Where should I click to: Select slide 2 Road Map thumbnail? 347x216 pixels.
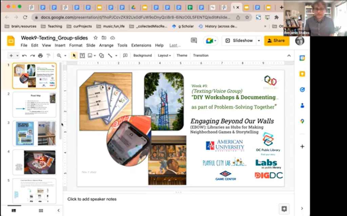pos(35,105)
